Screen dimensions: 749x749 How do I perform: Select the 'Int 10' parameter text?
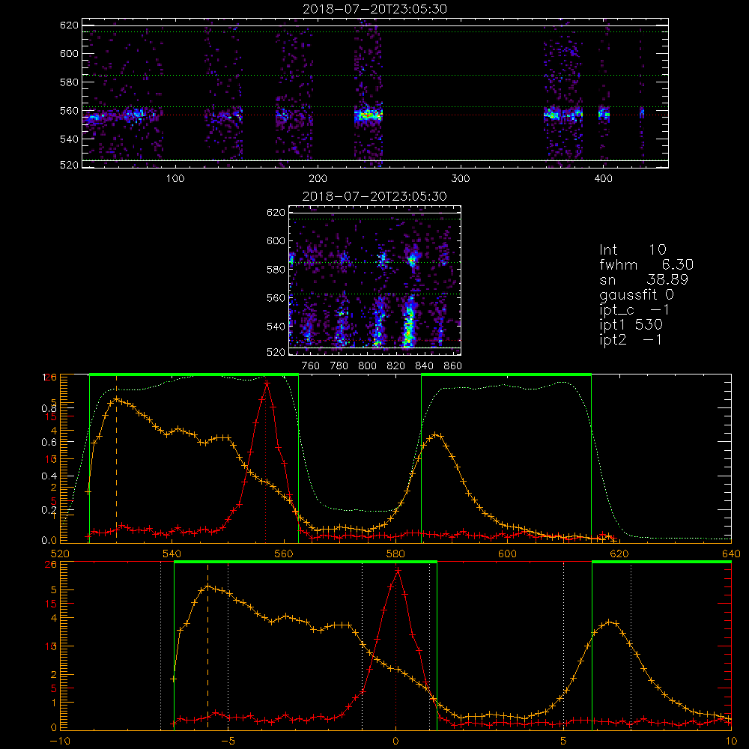point(632,249)
